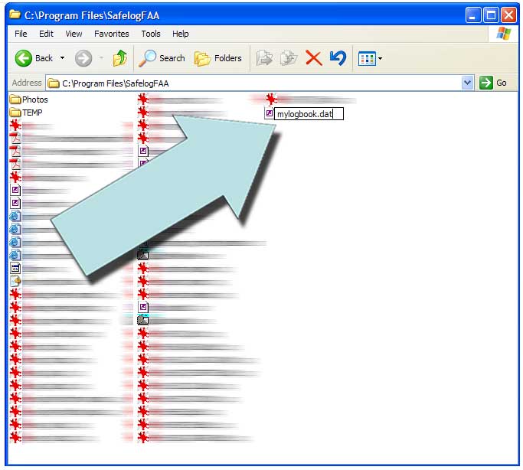
Task: Open the File menu
Action: click(21, 34)
